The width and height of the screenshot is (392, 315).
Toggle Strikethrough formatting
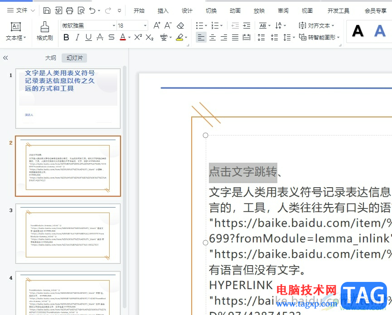pyautogui.click(x=100, y=37)
